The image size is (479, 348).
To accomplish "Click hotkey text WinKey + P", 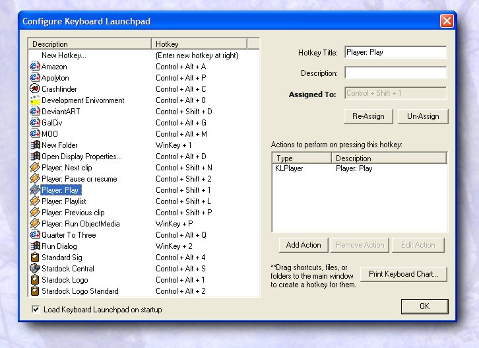I will pyautogui.click(x=174, y=224).
